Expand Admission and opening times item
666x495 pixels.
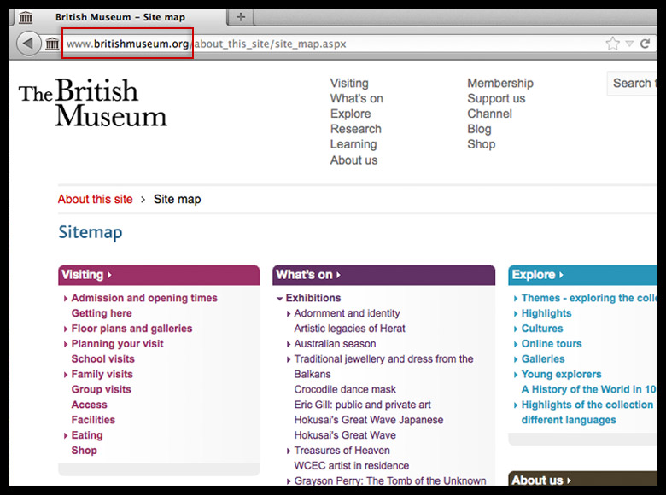coord(66,299)
